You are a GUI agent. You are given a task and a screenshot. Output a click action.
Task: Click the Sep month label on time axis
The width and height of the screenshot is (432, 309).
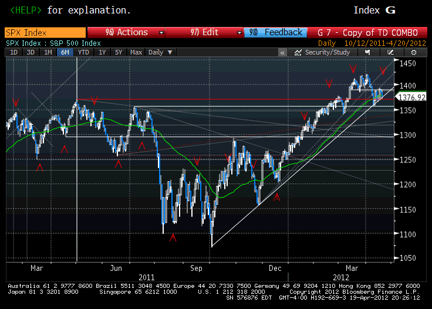pos(196,269)
